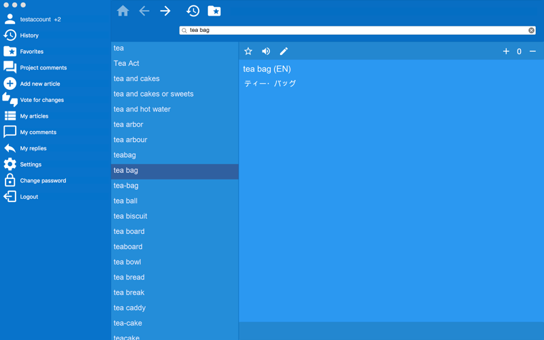Select 'tea arbor' entry
The image size is (544, 340).
(x=175, y=124)
